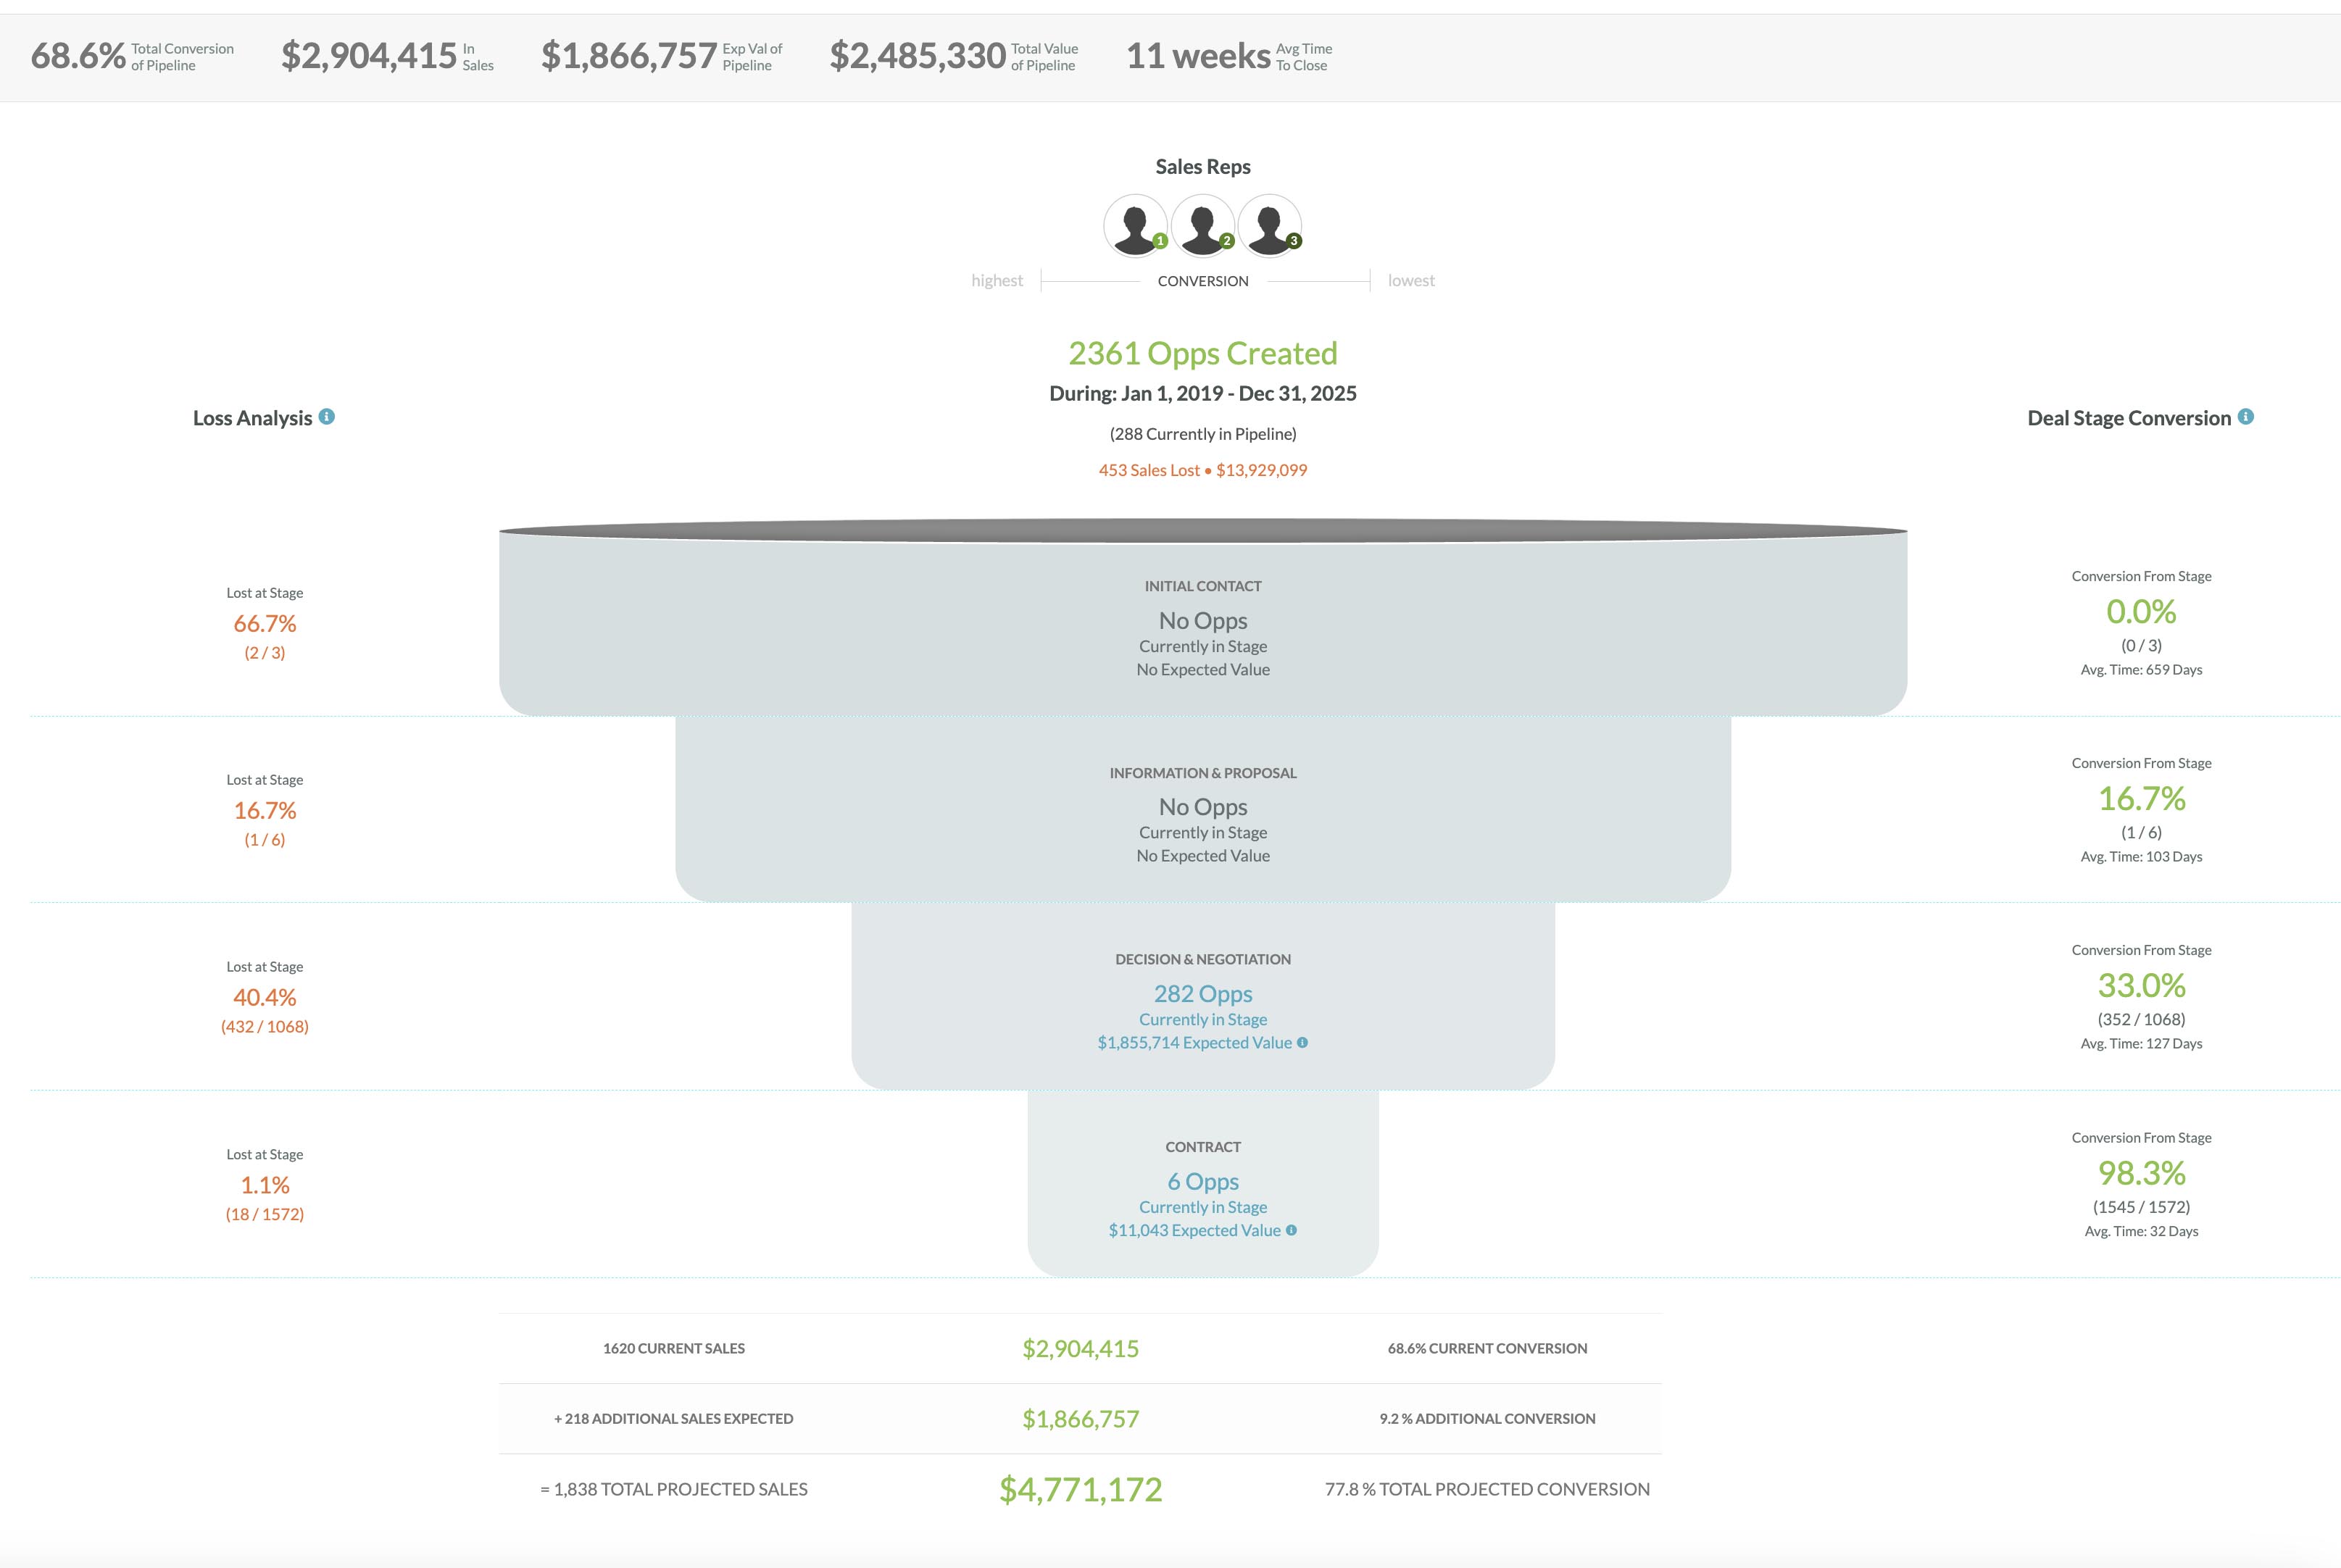Click the $2,904,415 In Sales header stat

(x=387, y=56)
